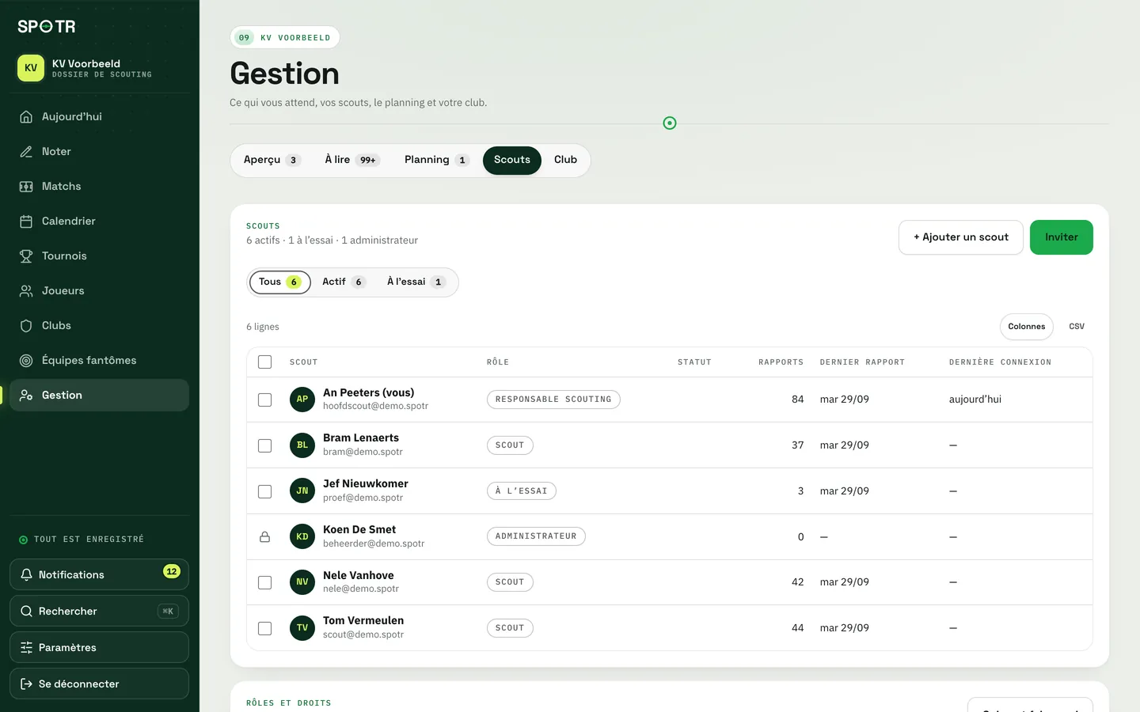Click the green progress marker on header line
Screen dimensions: 1140x712
670,123
